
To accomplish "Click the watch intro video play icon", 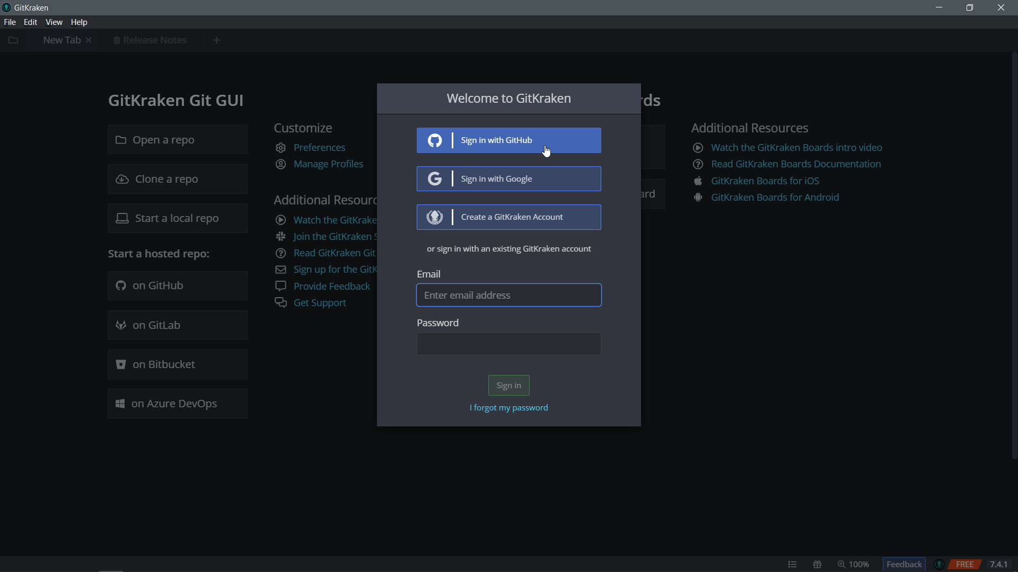I will pos(698,147).
